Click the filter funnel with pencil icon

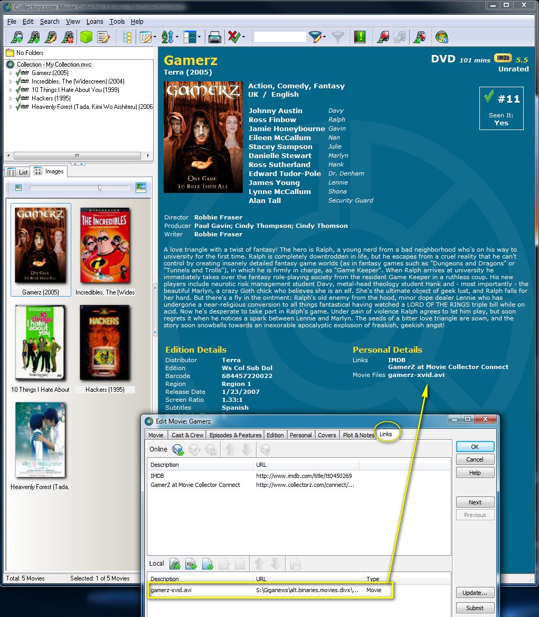[x=315, y=37]
